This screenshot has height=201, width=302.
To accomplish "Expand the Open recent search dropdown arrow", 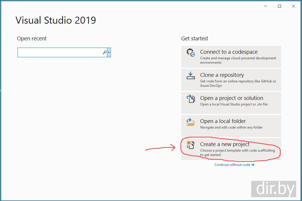I will coord(109,53).
